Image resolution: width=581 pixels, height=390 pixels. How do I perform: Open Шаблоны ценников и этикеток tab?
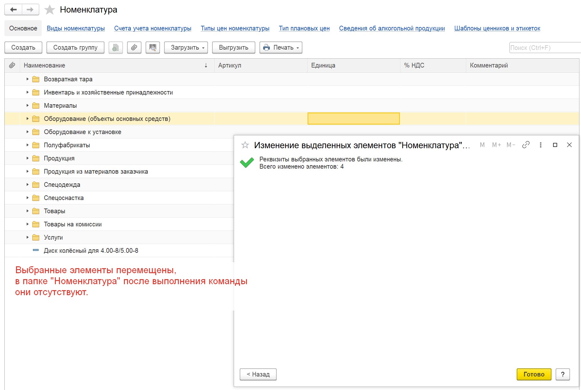pyautogui.click(x=497, y=28)
